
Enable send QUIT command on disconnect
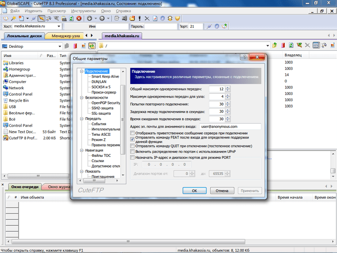pyautogui.click(x=132, y=146)
